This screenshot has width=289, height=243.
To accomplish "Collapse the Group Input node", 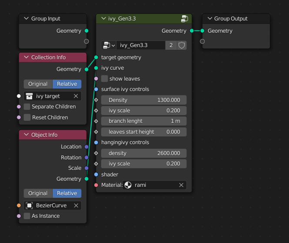I will 27,18.
